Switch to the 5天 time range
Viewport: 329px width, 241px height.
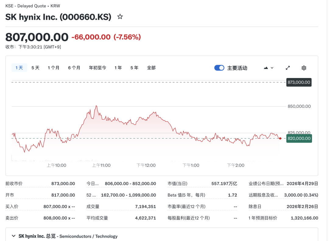coord(35,68)
